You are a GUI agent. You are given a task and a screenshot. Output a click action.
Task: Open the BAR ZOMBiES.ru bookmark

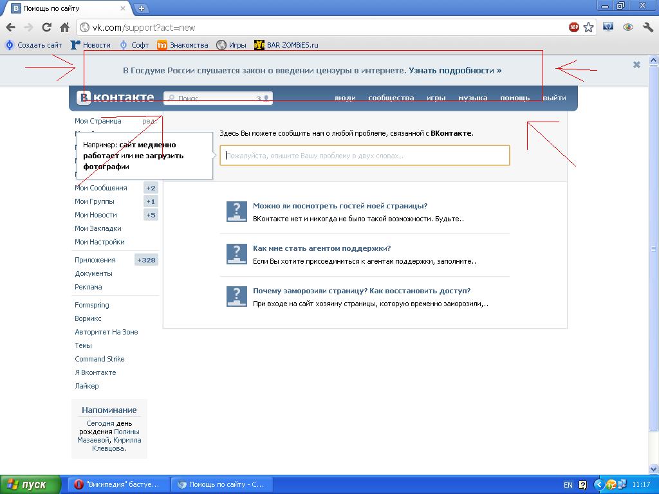[x=286, y=45]
